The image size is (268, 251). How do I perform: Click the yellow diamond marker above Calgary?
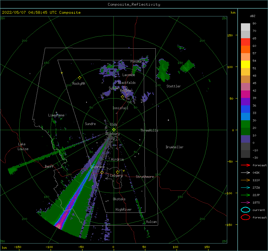click(118, 172)
